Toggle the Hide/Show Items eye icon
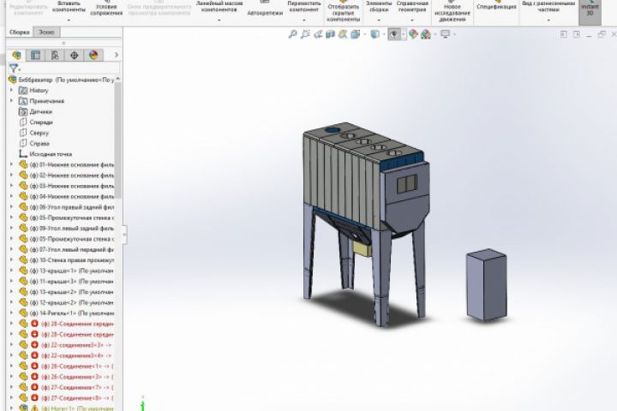 pos(394,34)
